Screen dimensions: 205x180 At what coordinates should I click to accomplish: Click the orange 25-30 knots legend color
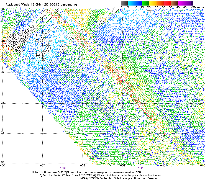coord(160,3)
